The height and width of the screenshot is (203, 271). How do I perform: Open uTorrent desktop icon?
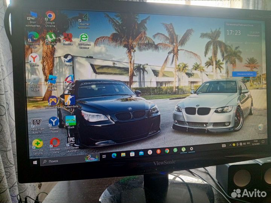pyautogui.click(x=50, y=37)
